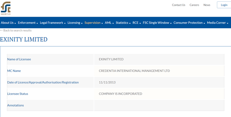Open the Licensing menu
This screenshot has height=117, width=231.
(75, 23)
